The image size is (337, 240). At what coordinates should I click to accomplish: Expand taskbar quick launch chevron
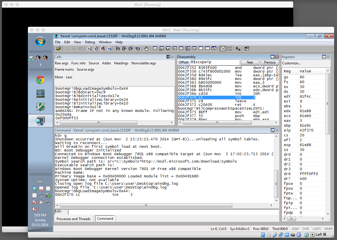coord(40,65)
